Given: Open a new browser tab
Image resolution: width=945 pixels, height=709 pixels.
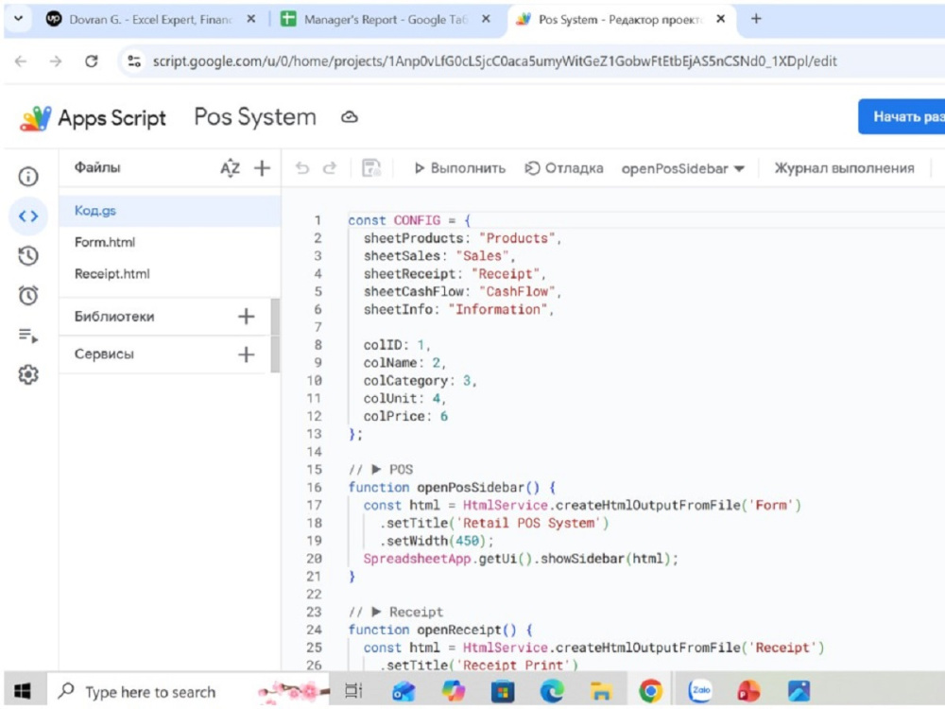Looking at the screenshot, I should coord(756,19).
